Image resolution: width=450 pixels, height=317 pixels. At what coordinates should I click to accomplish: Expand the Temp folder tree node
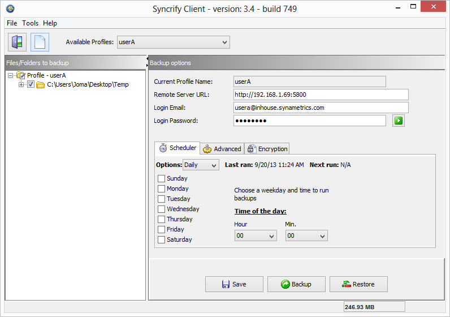pos(21,84)
